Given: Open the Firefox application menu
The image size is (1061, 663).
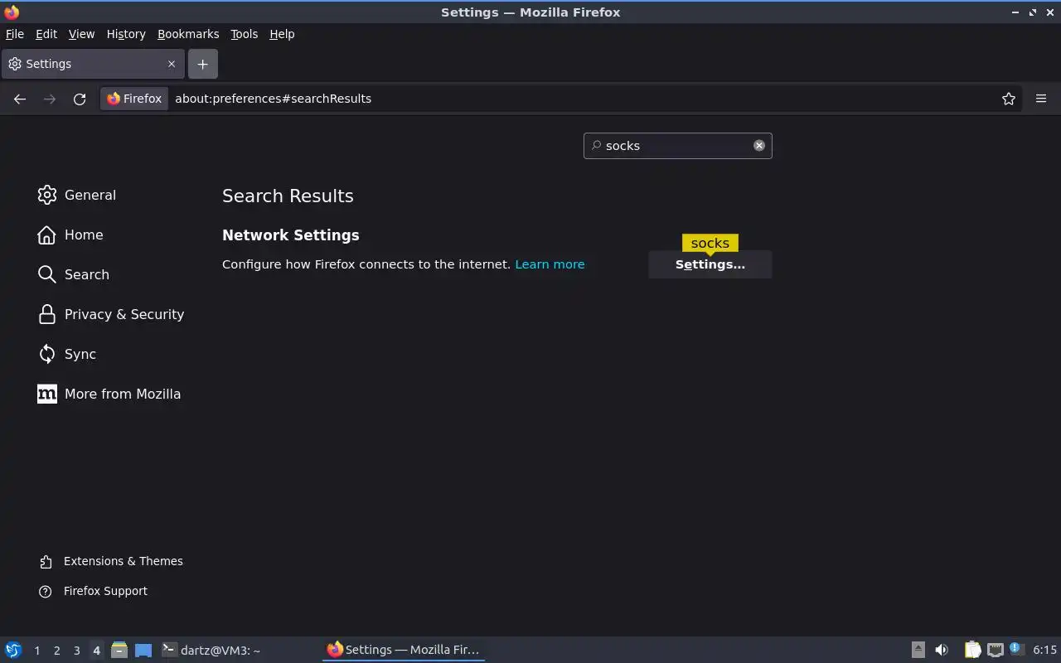Looking at the screenshot, I should tap(1041, 99).
